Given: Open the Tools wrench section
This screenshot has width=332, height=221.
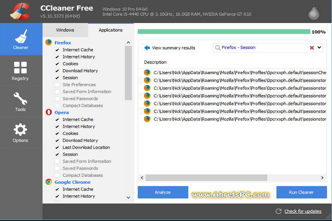Looking at the screenshot, I should [x=21, y=102].
